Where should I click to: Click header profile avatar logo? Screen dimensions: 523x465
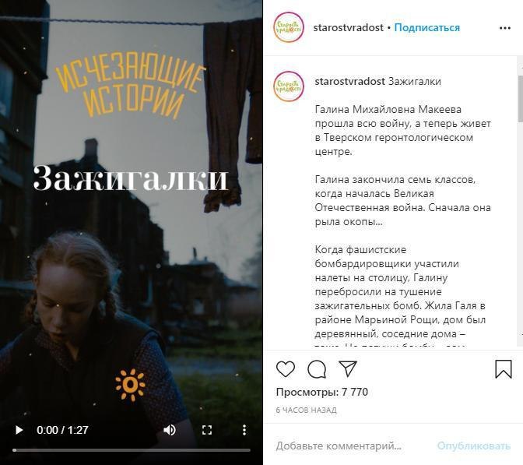point(289,27)
